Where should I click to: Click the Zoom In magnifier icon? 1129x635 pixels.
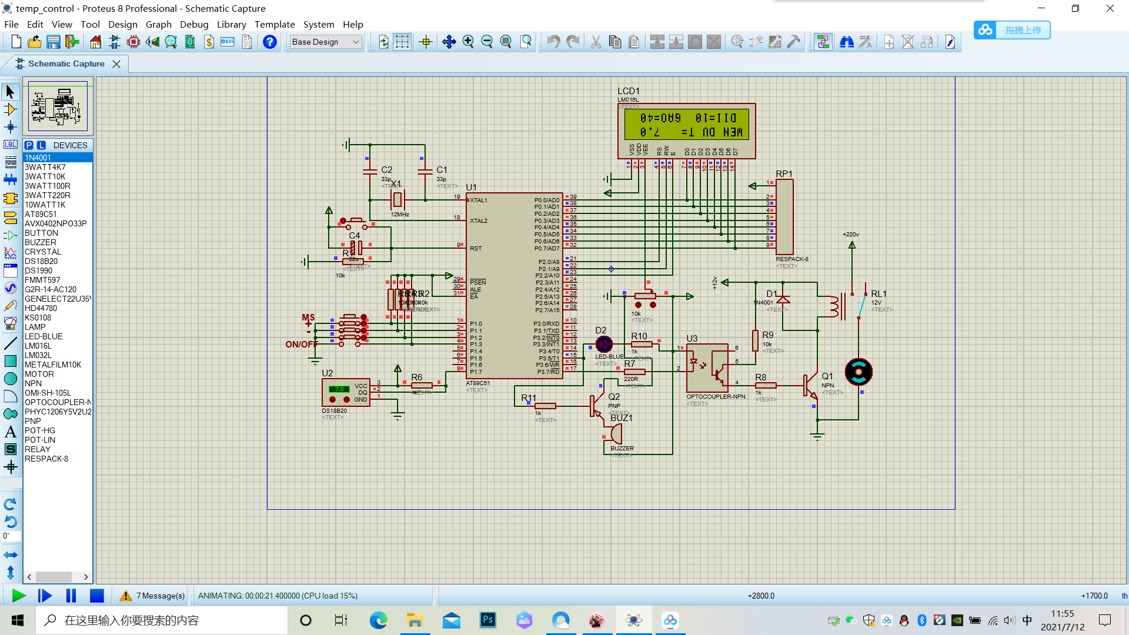tap(468, 42)
